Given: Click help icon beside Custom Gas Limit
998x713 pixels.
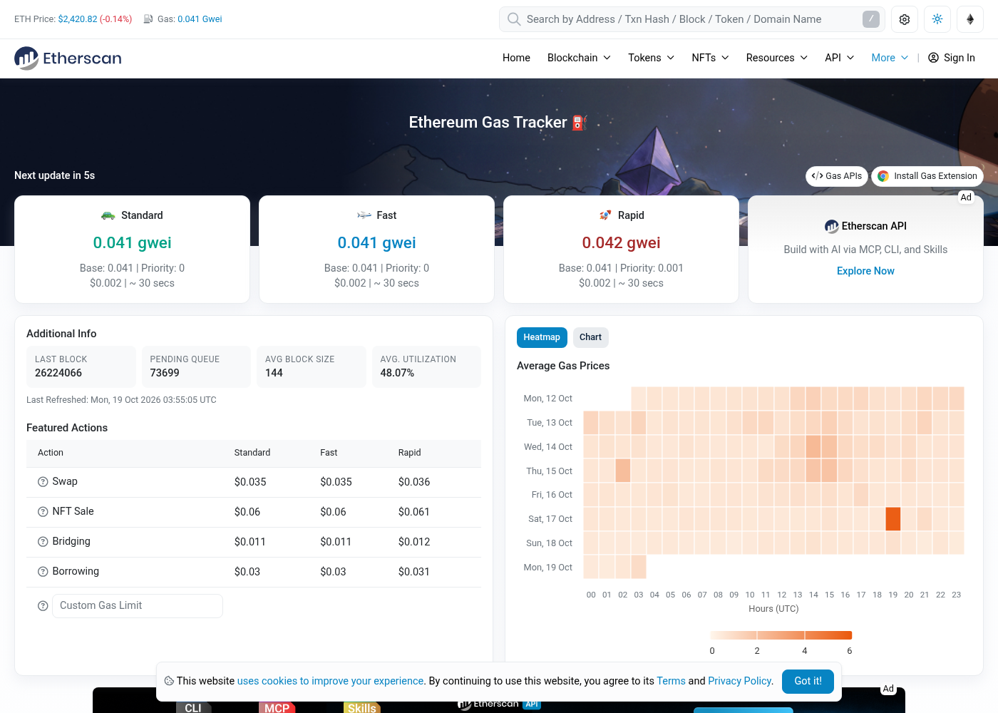Looking at the screenshot, I should coord(43,606).
